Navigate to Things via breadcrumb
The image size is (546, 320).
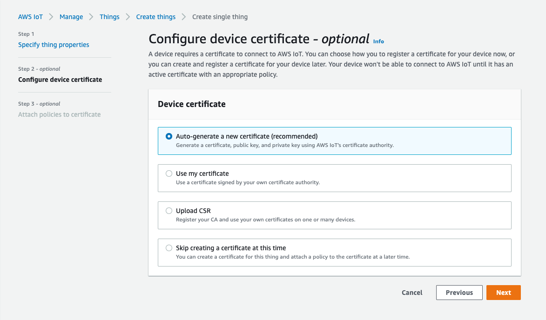[x=109, y=17]
